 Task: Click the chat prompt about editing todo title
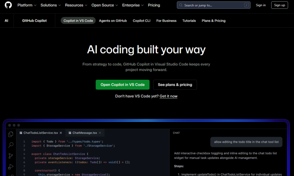pos(246,142)
